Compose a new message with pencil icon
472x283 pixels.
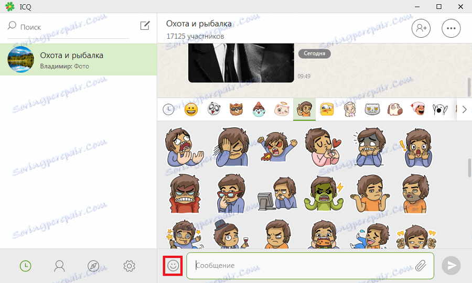click(145, 26)
